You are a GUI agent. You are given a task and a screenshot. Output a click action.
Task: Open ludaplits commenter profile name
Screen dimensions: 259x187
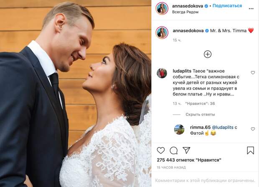click(x=182, y=71)
